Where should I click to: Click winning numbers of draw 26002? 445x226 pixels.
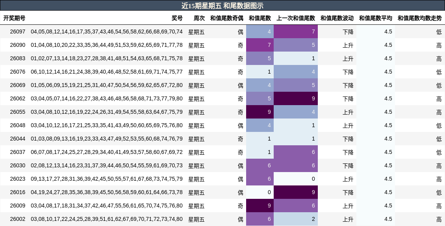(107, 219)
